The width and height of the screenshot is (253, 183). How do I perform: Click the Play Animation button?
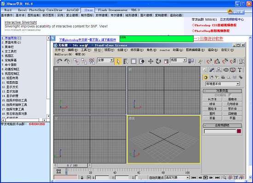[206, 177]
